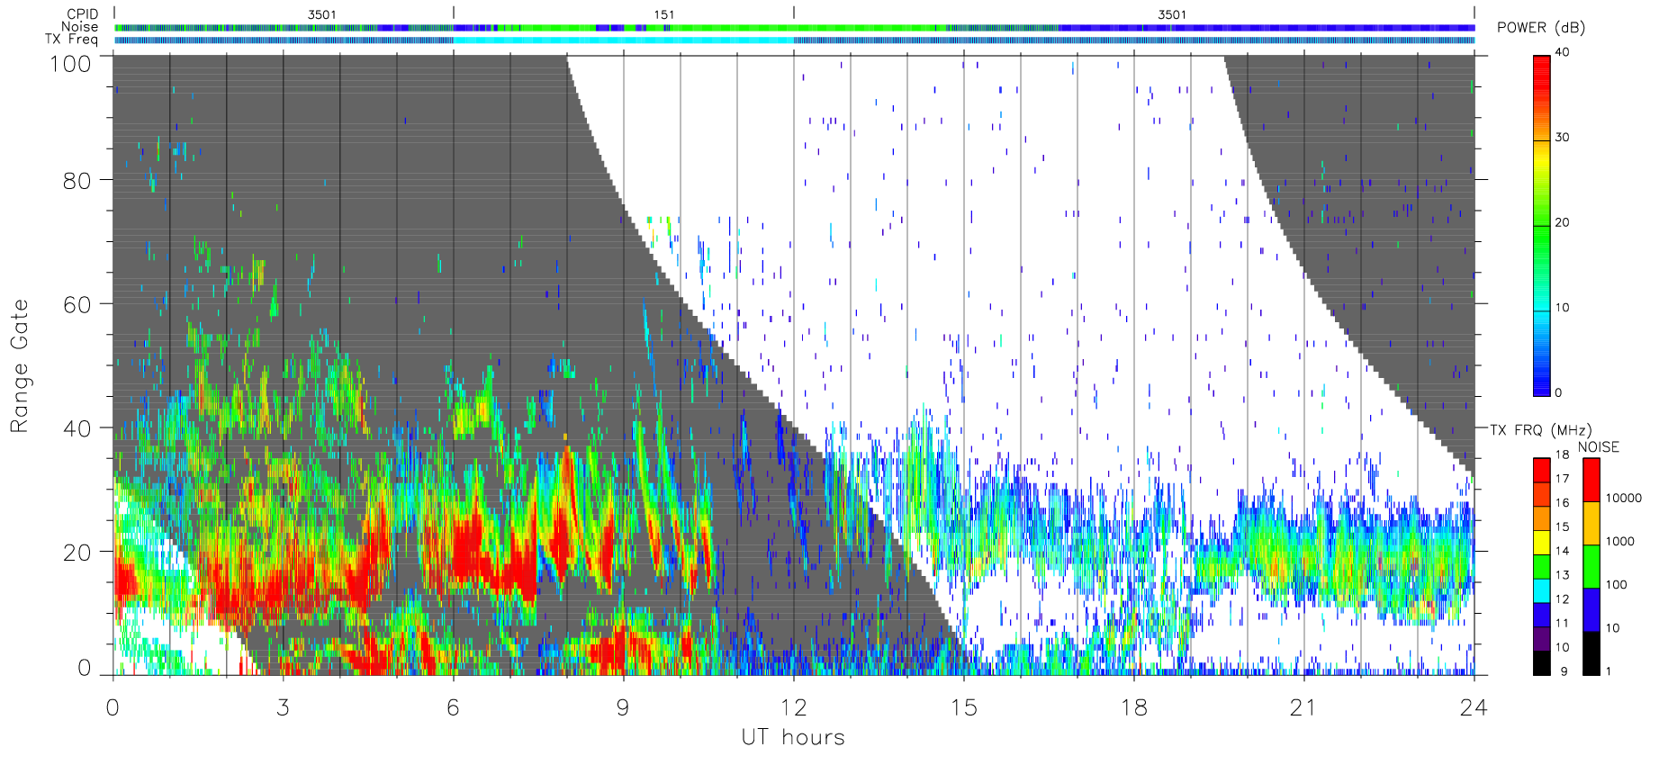Select the "TX FRQ (MHz)" legend title
Viewport: 1659px width, 765px height.
[1540, 430]
